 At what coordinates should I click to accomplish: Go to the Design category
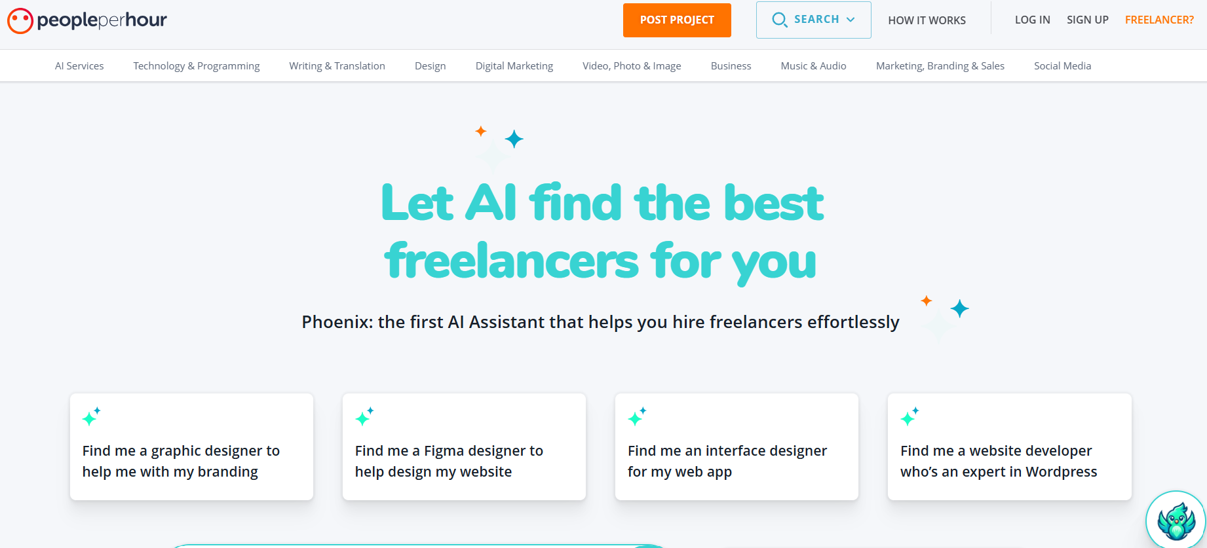pyautogui.click(x=431, y=65)
